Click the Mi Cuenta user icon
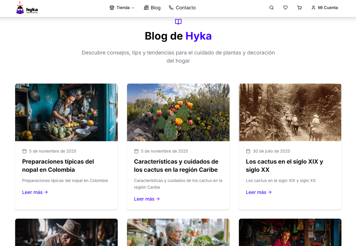Image resolution: width=356 pixels, height=246 pixels. [x=313, y=8]
